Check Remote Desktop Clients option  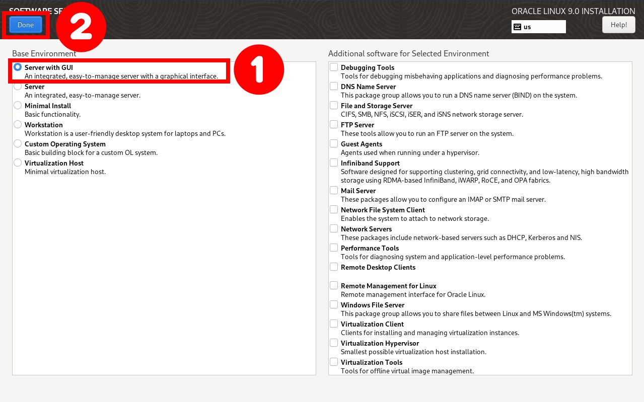point(334,267)
